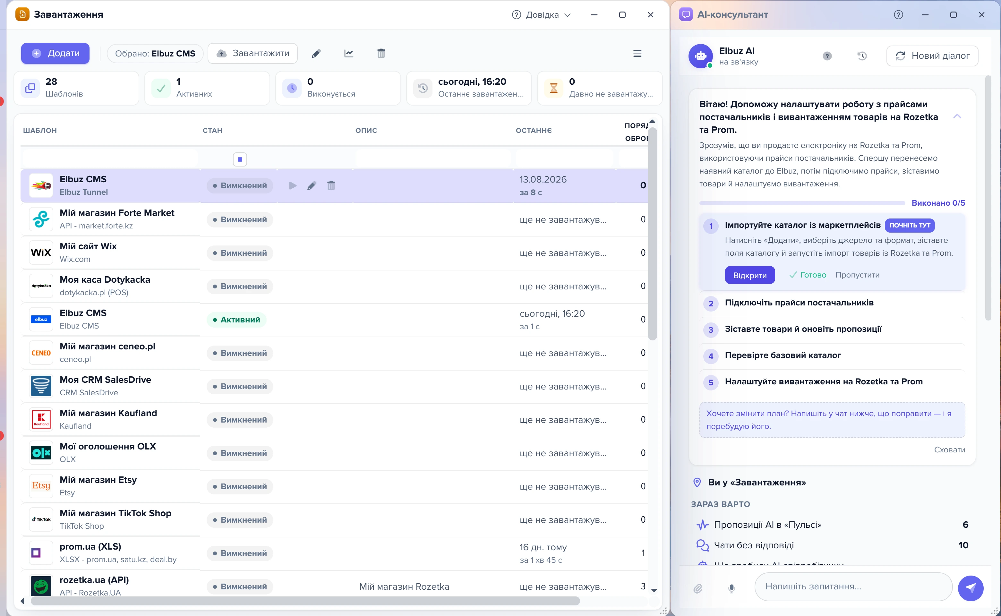Open help icon in the AI-консультант title bar
The height and width of the screenshot is (616, 1001).
[x=898, y=15]
